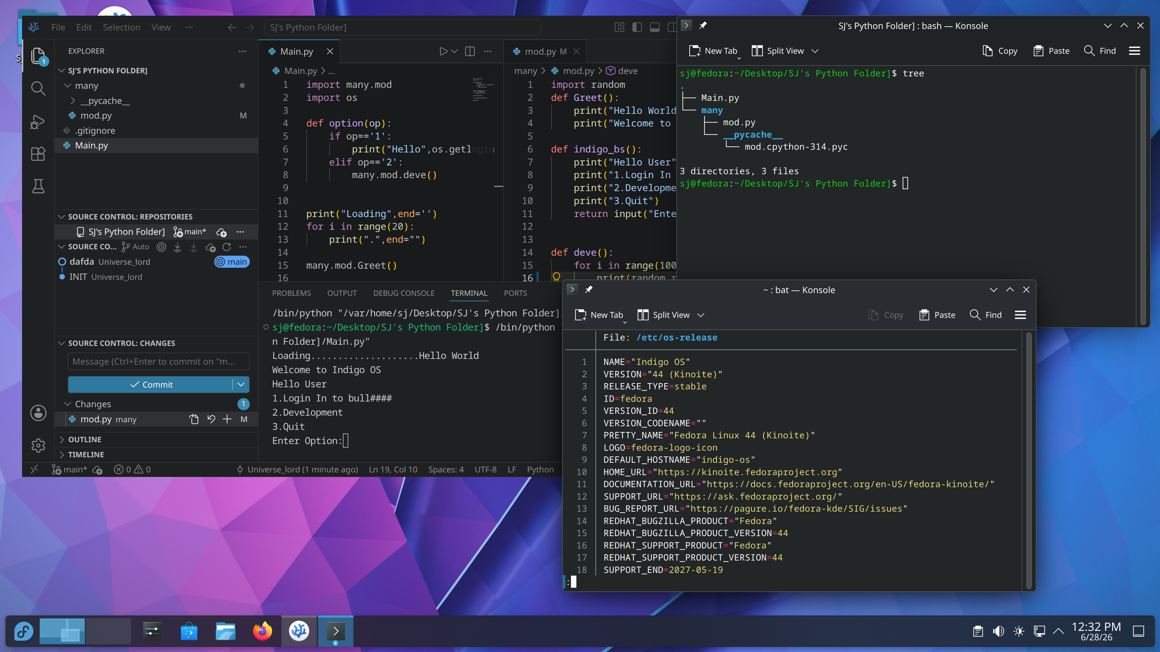Open the Explorer view in activity bar
The image size is (1160, 652).
[38, 56]
